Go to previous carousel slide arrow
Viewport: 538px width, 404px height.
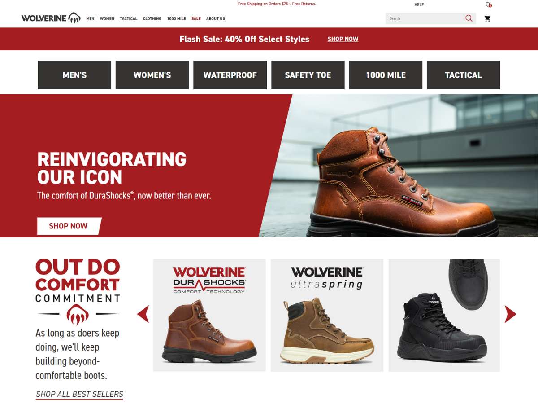point(143,314)
